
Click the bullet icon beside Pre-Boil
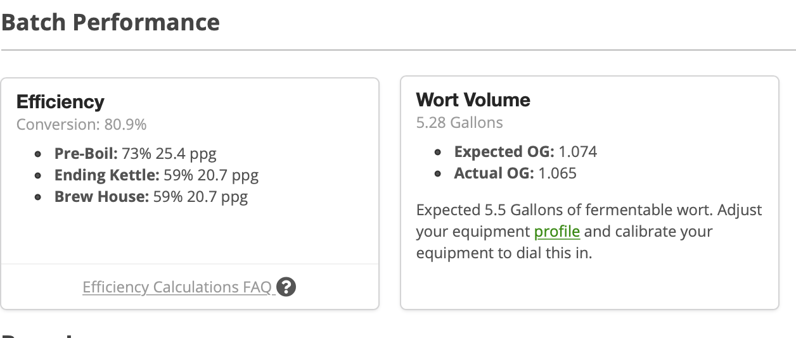point(39,154)
